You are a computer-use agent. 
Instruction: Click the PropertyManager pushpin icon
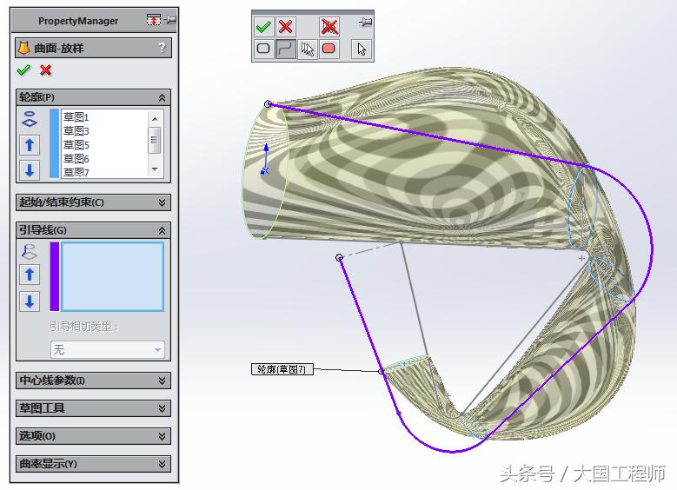pos(170,20)
